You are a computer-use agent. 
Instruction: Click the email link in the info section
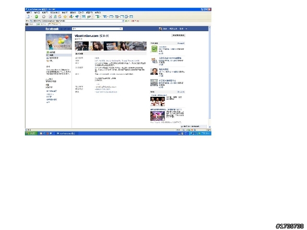(x=106, y=87)
